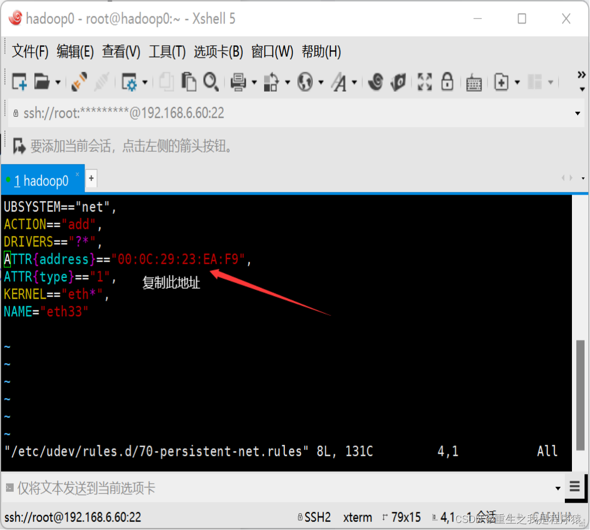This screenshot has width=590, height=530.
Task: Click the virtual keyboard icon
Action: [474, 82]
